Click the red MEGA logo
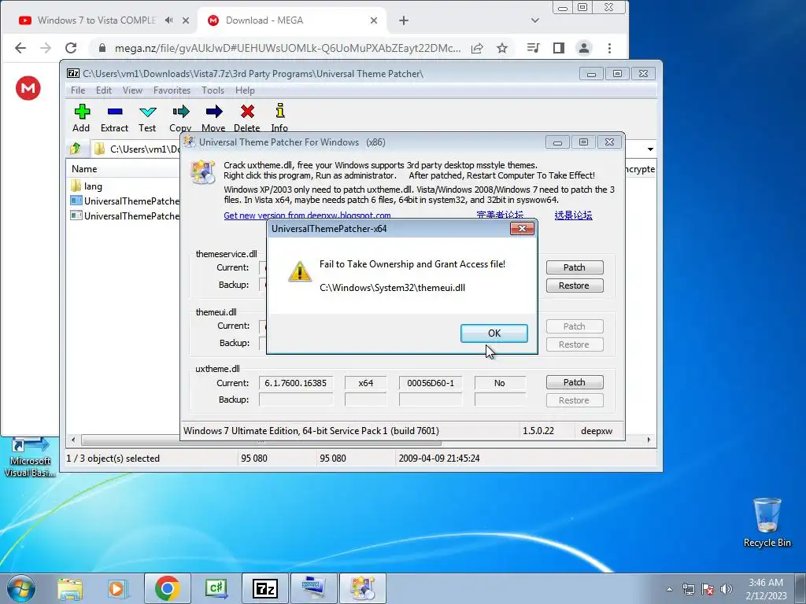806x604 pixels. (x=28, y=88)
